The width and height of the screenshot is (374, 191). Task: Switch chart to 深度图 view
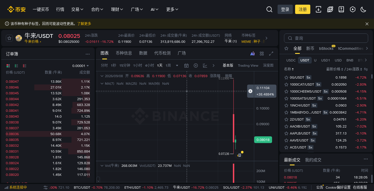pyautogui.click(x=268, y=66)
